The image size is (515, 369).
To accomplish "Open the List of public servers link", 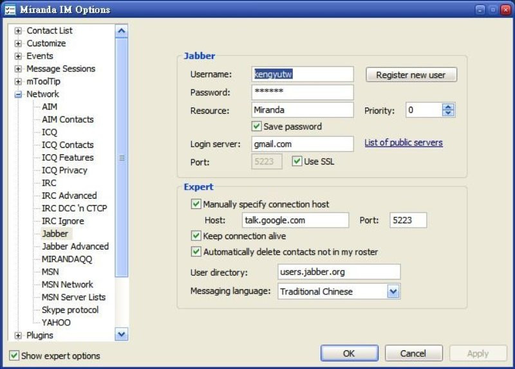I will pyautogui.click(x=404, y=143).
